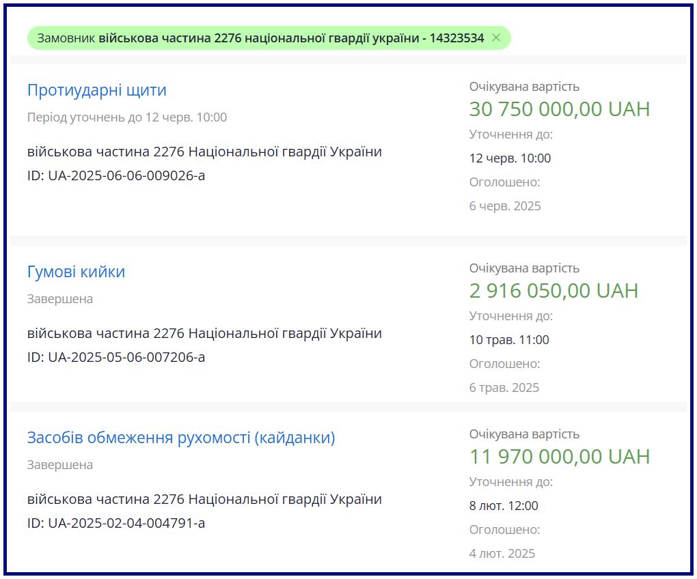The image size is (697, 579).
Task: Click buyer name under Протиударні щити
Action: click(x=204, y=152)
